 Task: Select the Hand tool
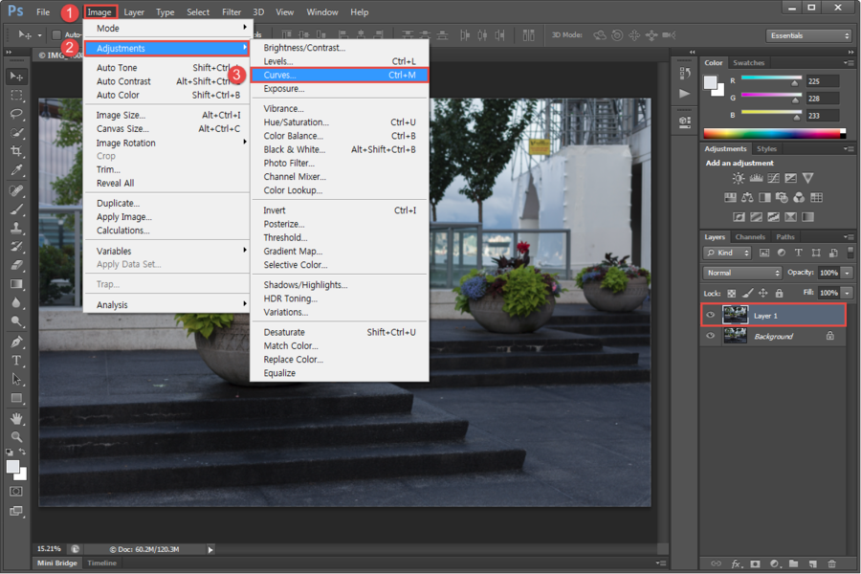[x=17, y=418]
